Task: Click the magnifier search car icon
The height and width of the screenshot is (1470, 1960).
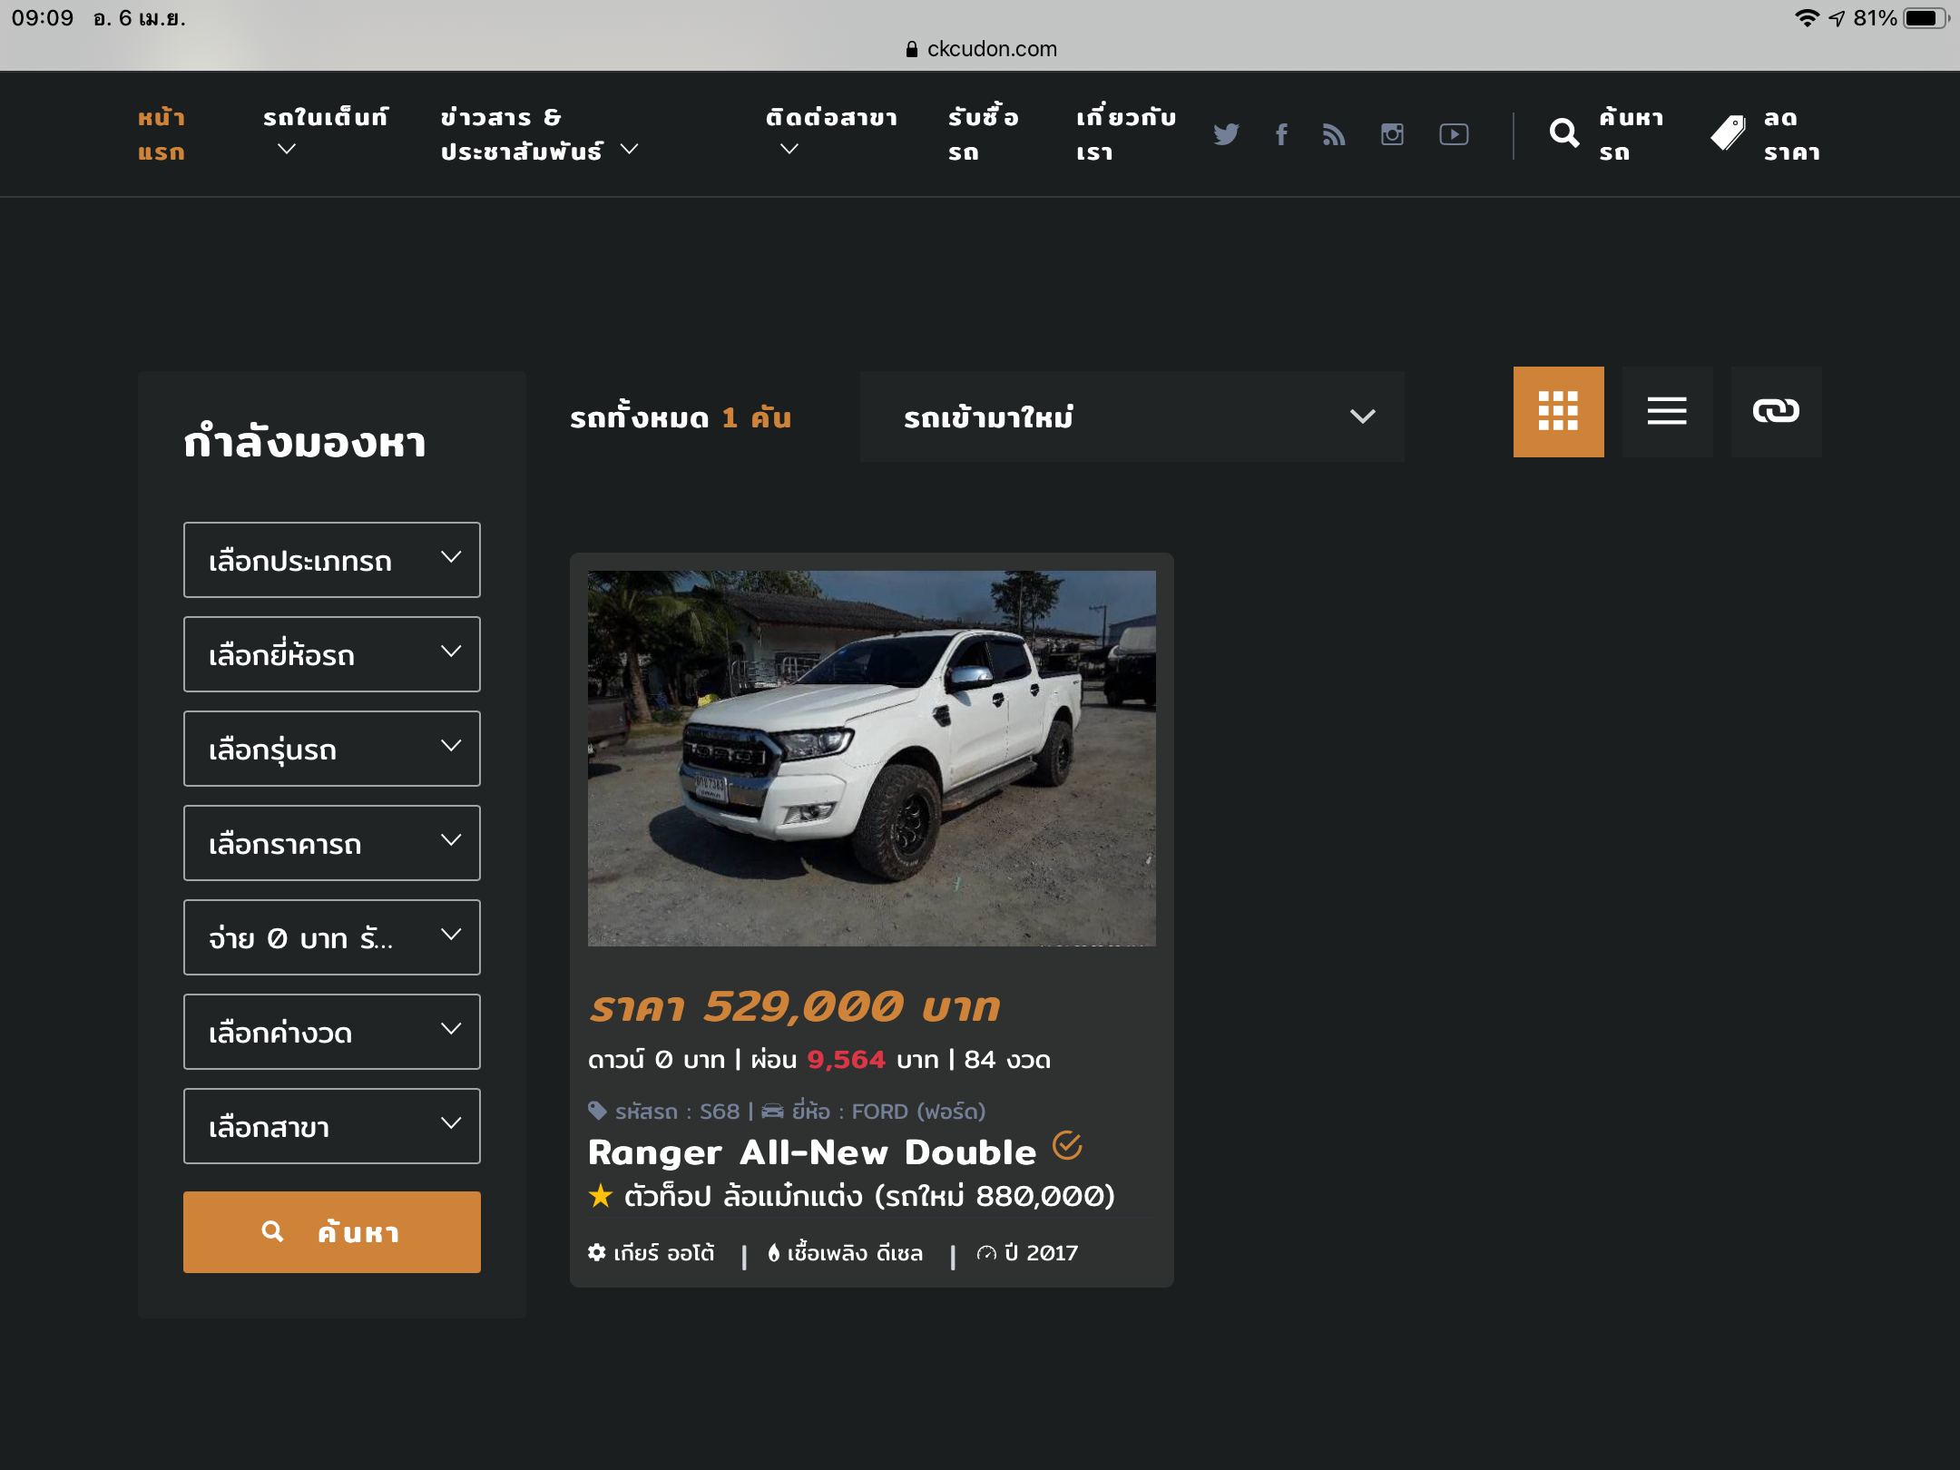Action: (1563, 134)
